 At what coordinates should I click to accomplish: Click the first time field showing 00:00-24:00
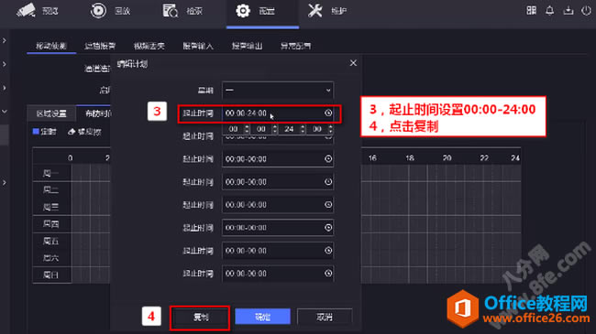click(278, 113)
